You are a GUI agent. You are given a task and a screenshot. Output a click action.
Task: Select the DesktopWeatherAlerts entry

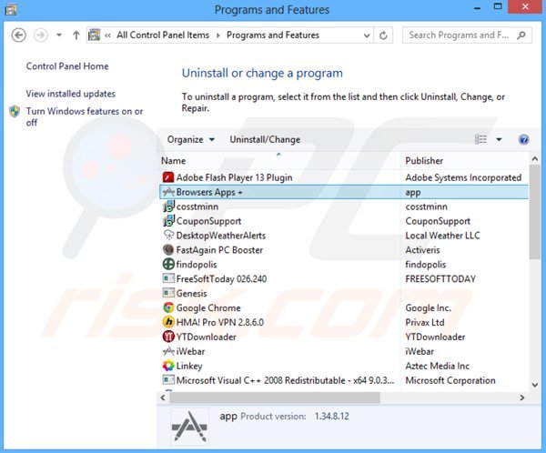pyautogui.click(x=221, y=236)
